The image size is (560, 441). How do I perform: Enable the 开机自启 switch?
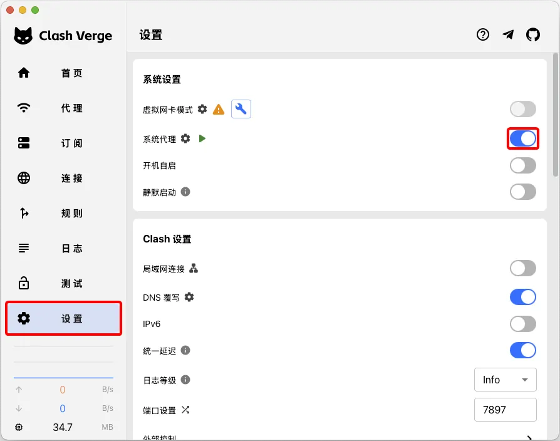click(x=523, y=165)
